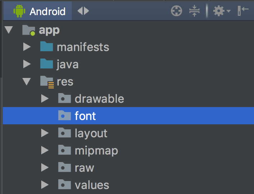Click the font folder icon

pos(65,115)
